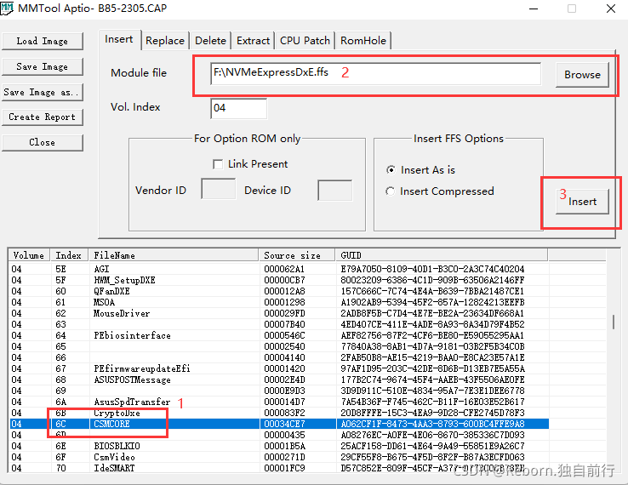Click the Create Report button
The height and width of the screenshot is (485, 628).
pos(43,117)
